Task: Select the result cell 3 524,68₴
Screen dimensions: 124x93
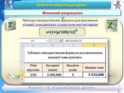Action: [94, 75]
